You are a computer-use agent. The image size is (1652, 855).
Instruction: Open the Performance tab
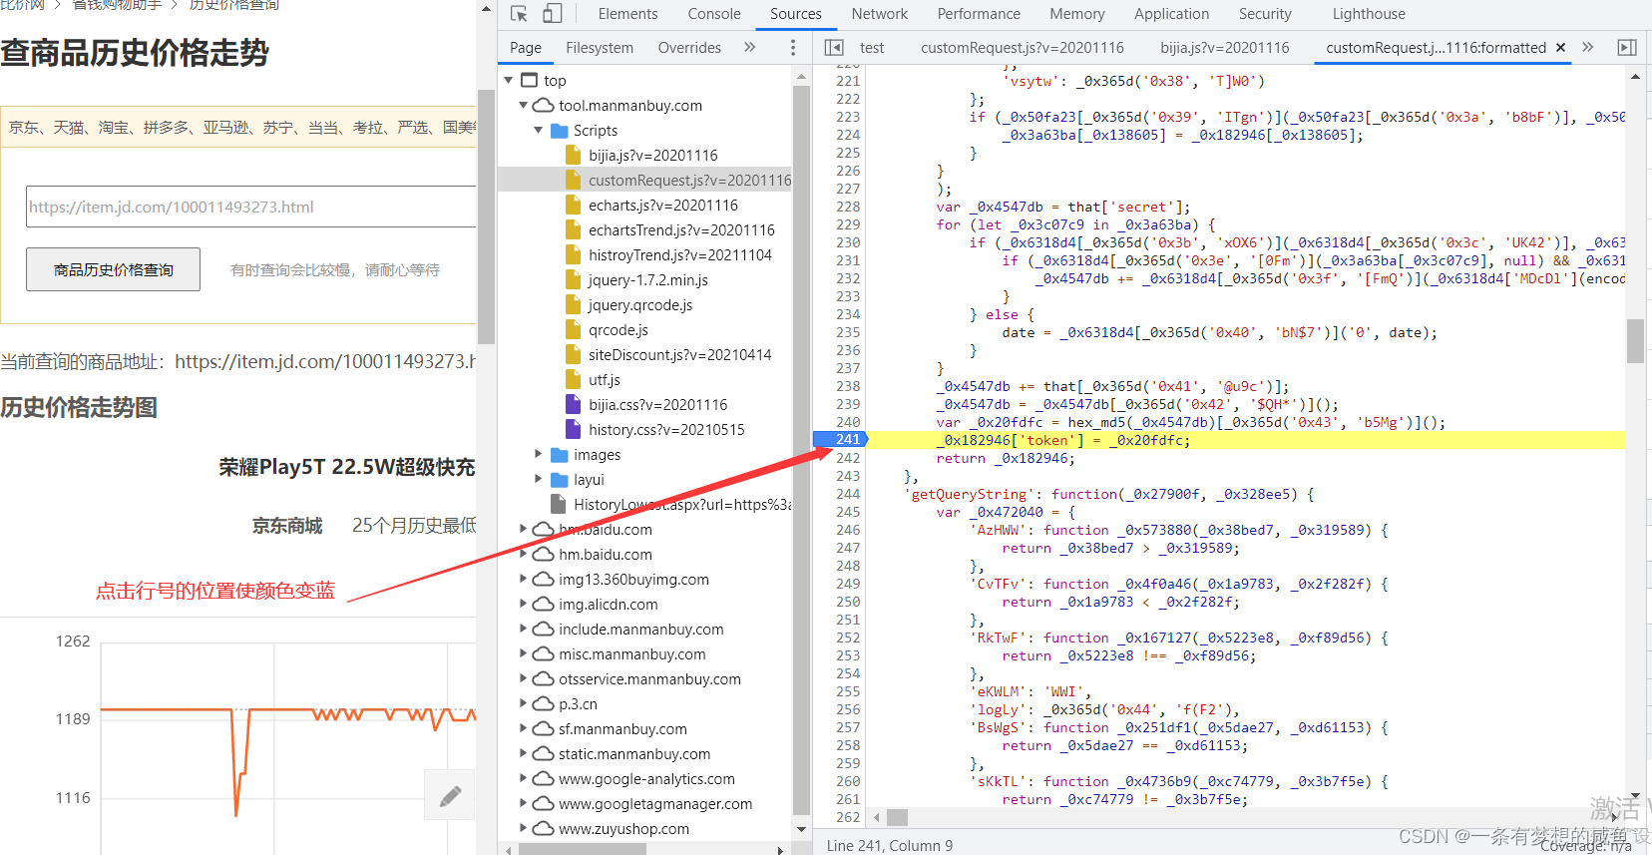pos(979,14)
